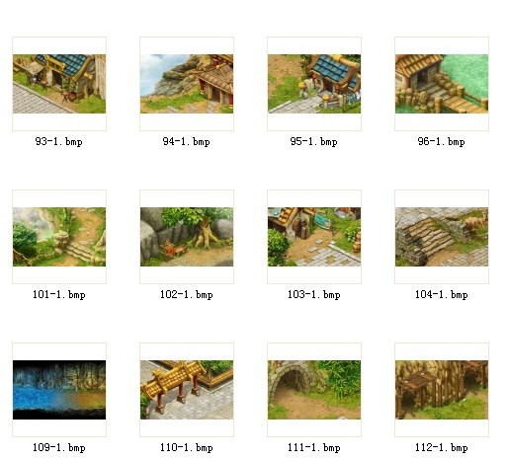The image size is (507, 459).
Task: Select the 93-1.bmp thumbnail image
Action: [x=59, y=84]
